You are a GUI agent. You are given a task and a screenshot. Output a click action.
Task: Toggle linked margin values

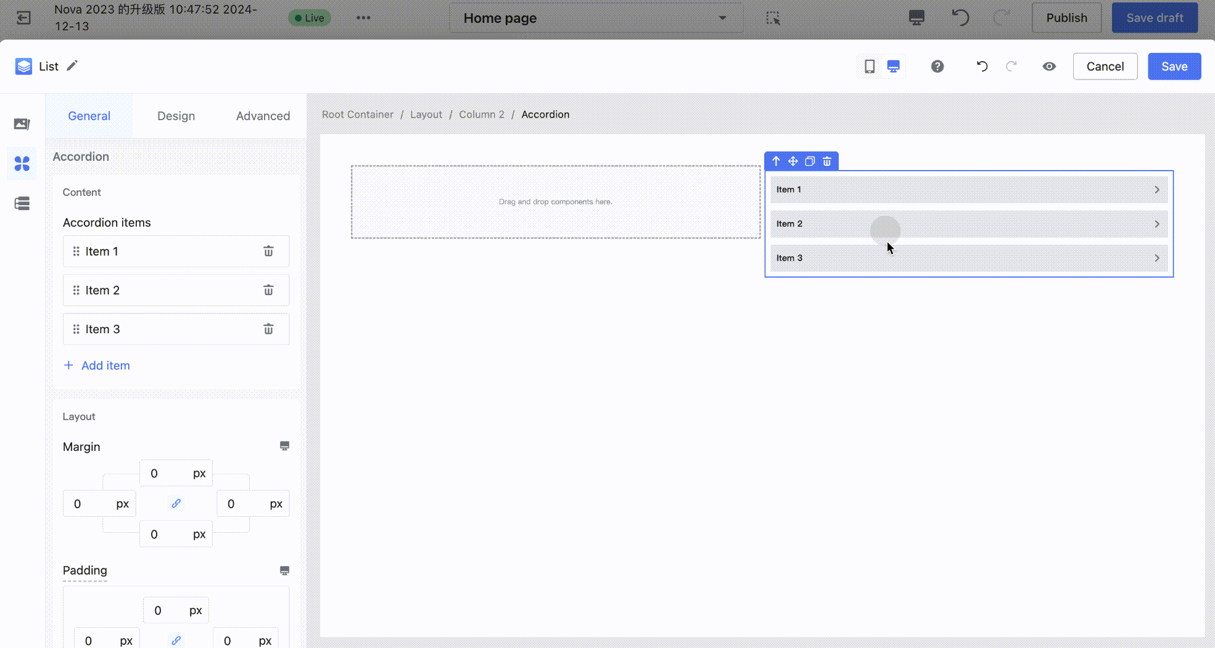[176, 504]
